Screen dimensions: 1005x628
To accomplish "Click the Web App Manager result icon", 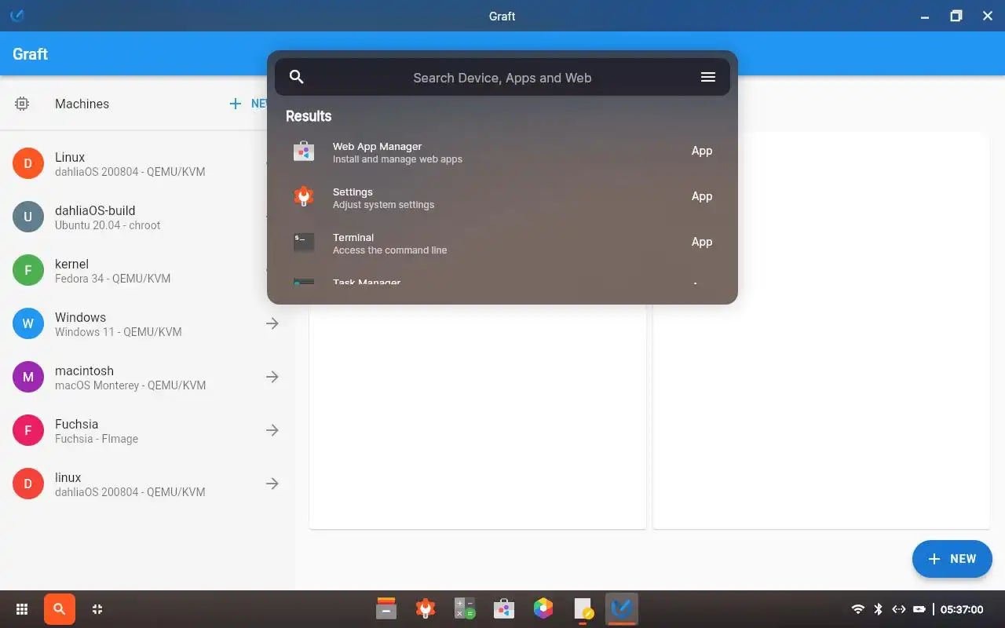I will point(304,152).
